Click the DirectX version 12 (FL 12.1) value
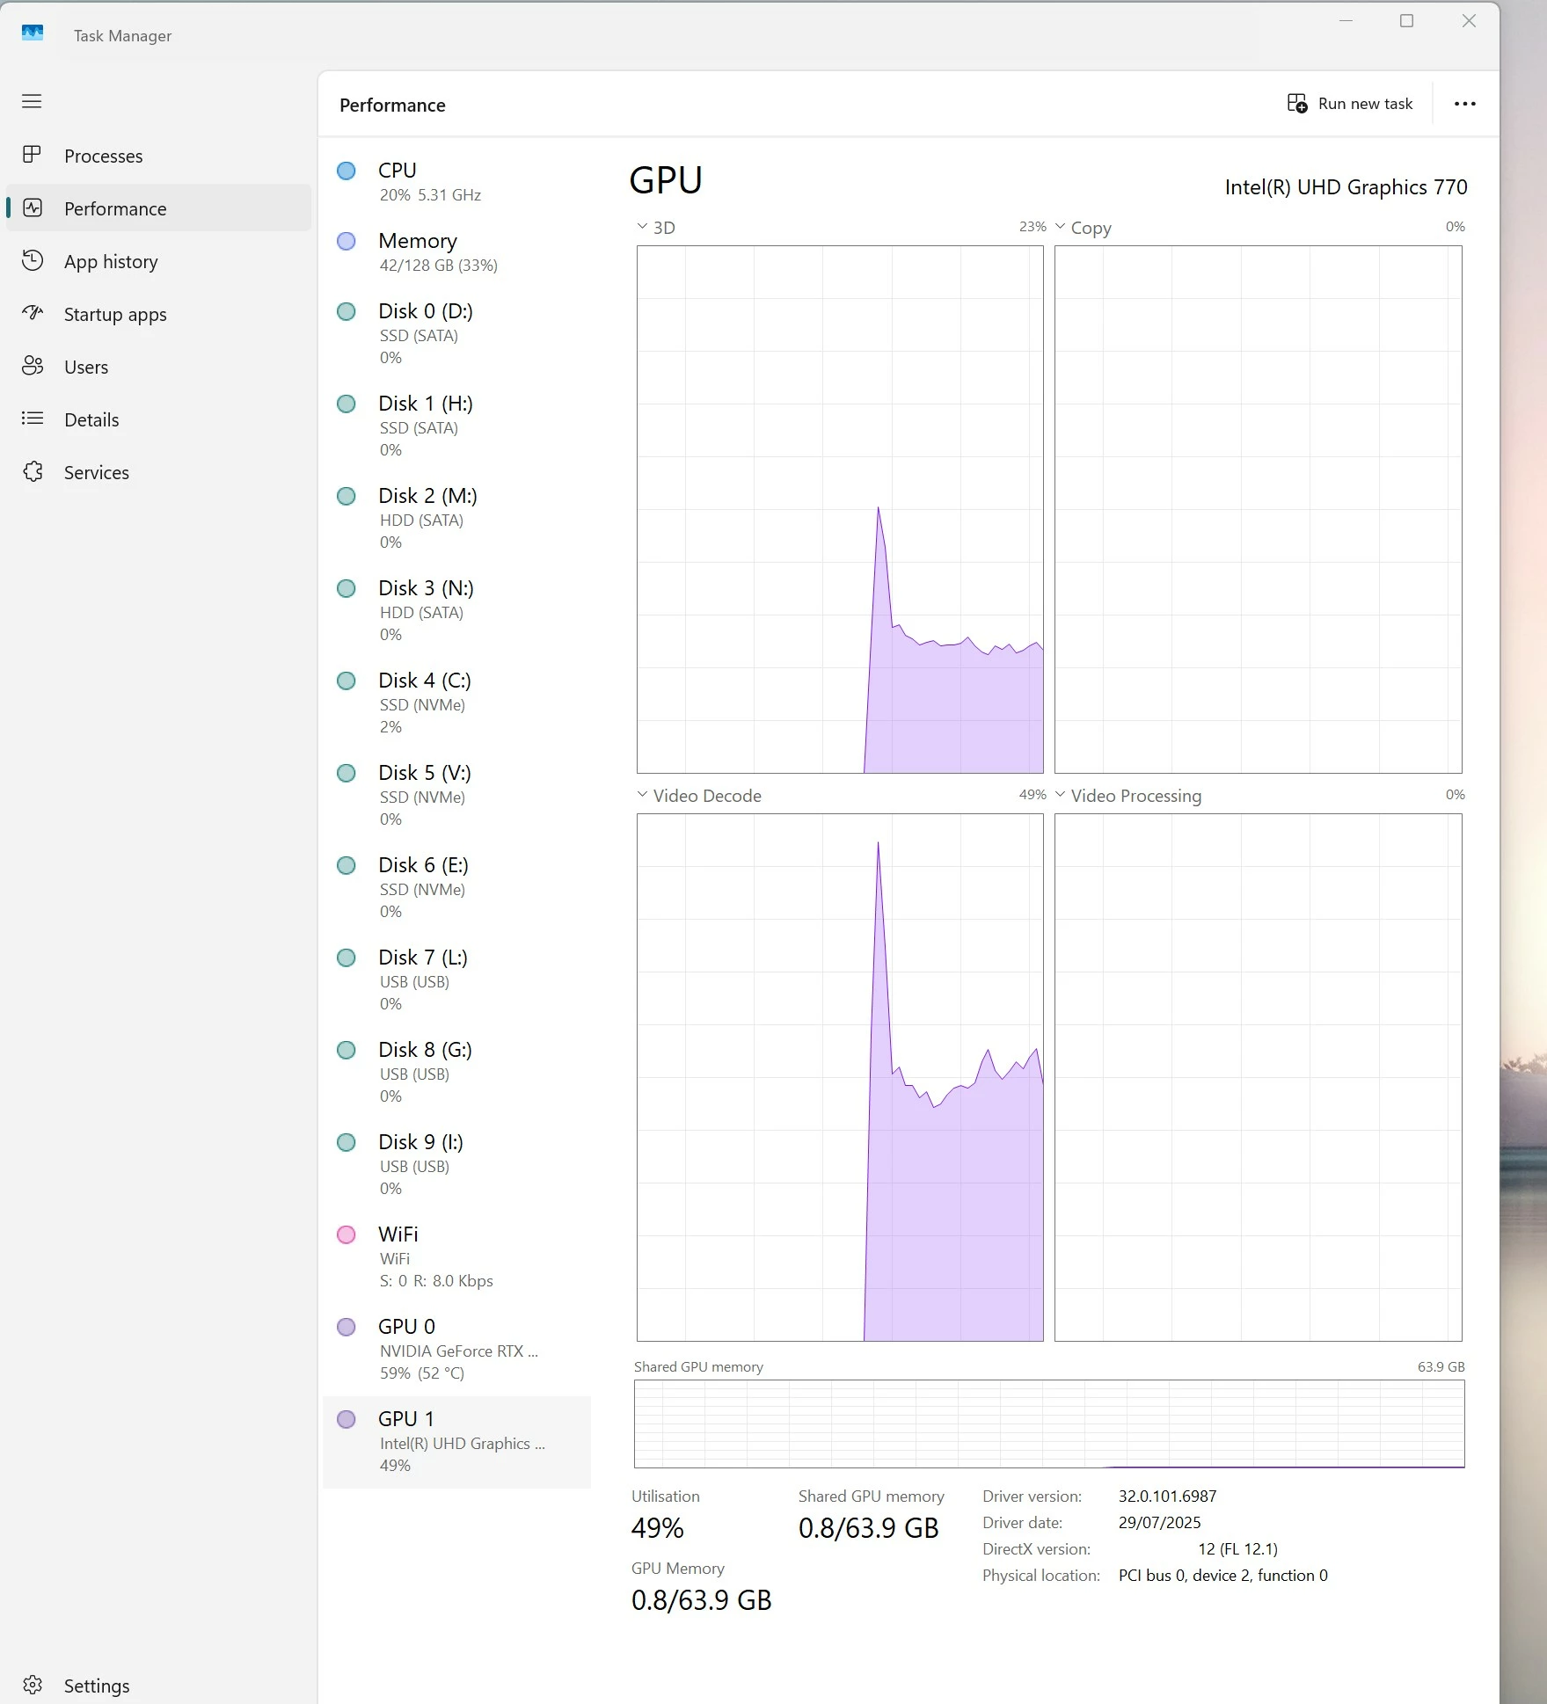 [x=1237, y=1548]
